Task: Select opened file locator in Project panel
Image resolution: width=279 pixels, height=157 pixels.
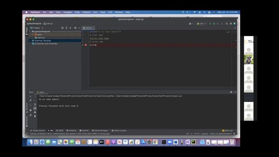Action: (62, 28)
